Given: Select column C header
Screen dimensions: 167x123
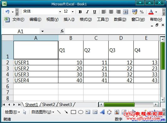Looking at the screenshot, I should tap(96, 38).
